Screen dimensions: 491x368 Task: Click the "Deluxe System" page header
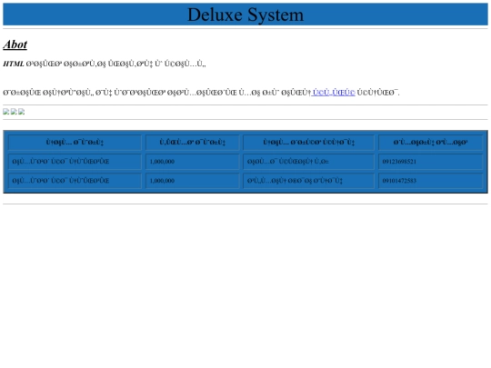coord(245,15)
